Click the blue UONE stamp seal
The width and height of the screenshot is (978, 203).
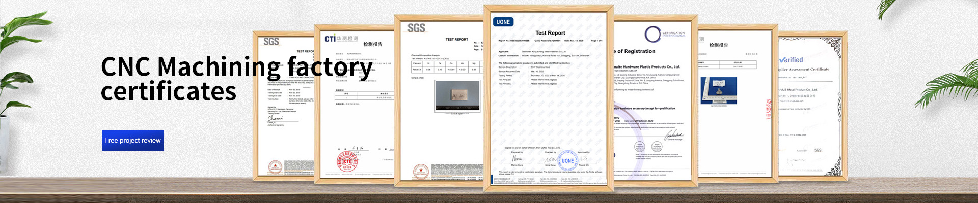point(567,160)
